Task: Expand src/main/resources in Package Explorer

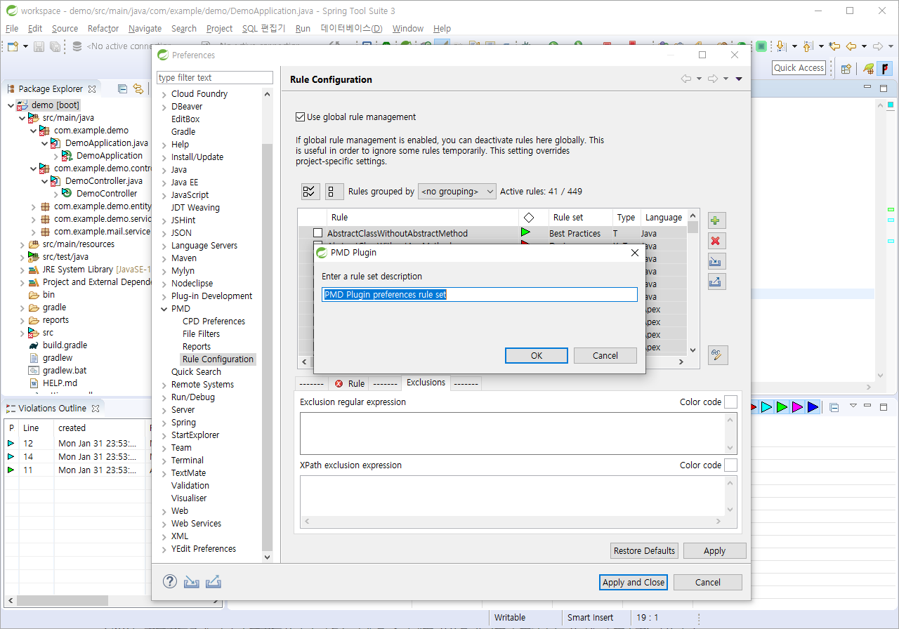Action: point(22,244)
